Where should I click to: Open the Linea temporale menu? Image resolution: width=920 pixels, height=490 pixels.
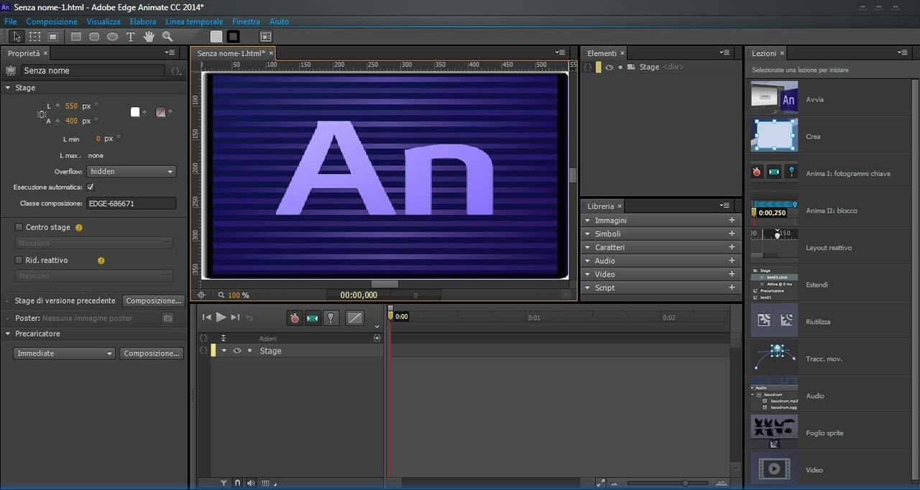194,22
